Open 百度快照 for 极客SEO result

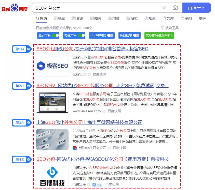[99, 74]
